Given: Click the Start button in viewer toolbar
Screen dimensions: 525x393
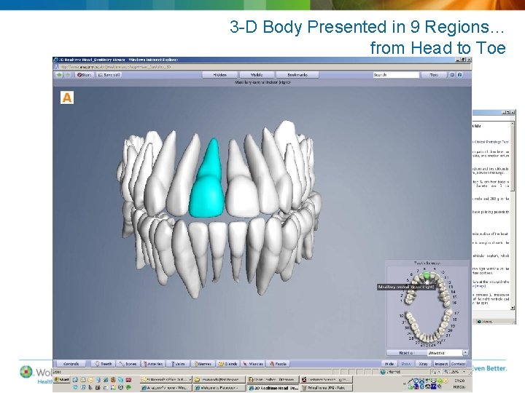Looking at the screenshot, I should pos(85,75).
